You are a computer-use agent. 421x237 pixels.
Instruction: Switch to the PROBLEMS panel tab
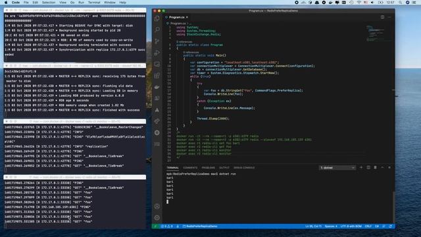pyautogui.click(x=208, y=168)
